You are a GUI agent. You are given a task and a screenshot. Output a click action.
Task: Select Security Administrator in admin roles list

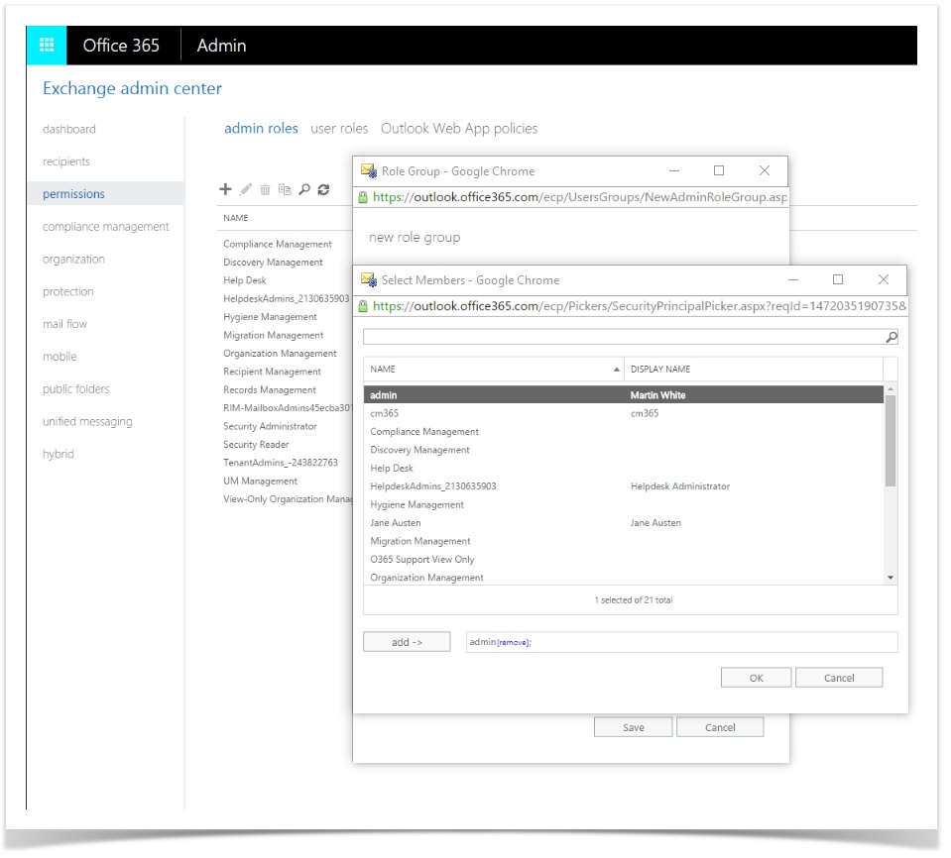pyautogui.click(x=271, y=427)
